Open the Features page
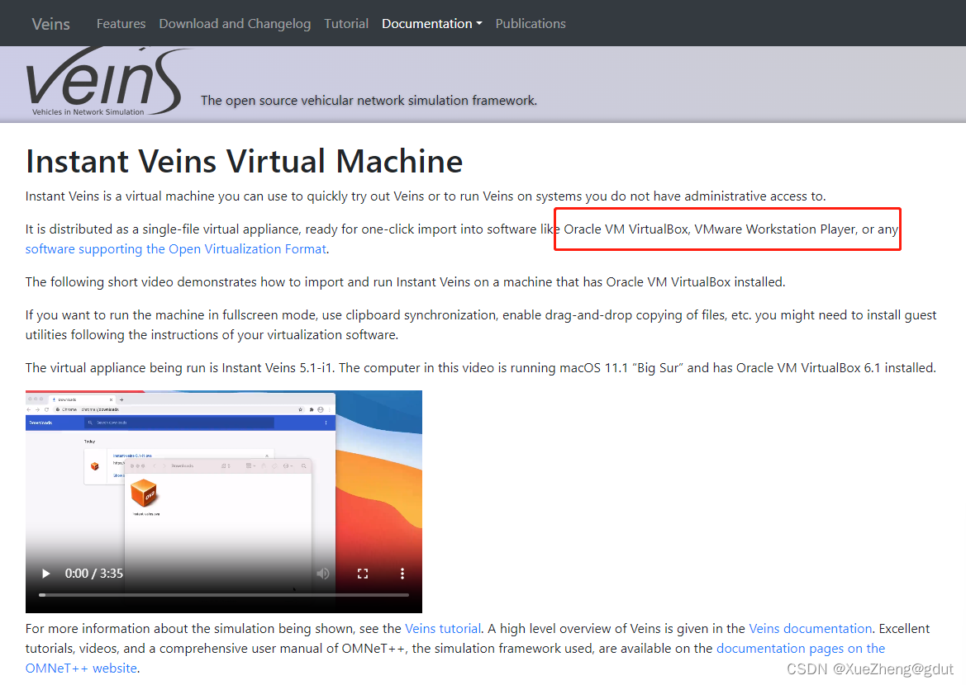Viewport: 966px width, 685px height. pos(121,23)
